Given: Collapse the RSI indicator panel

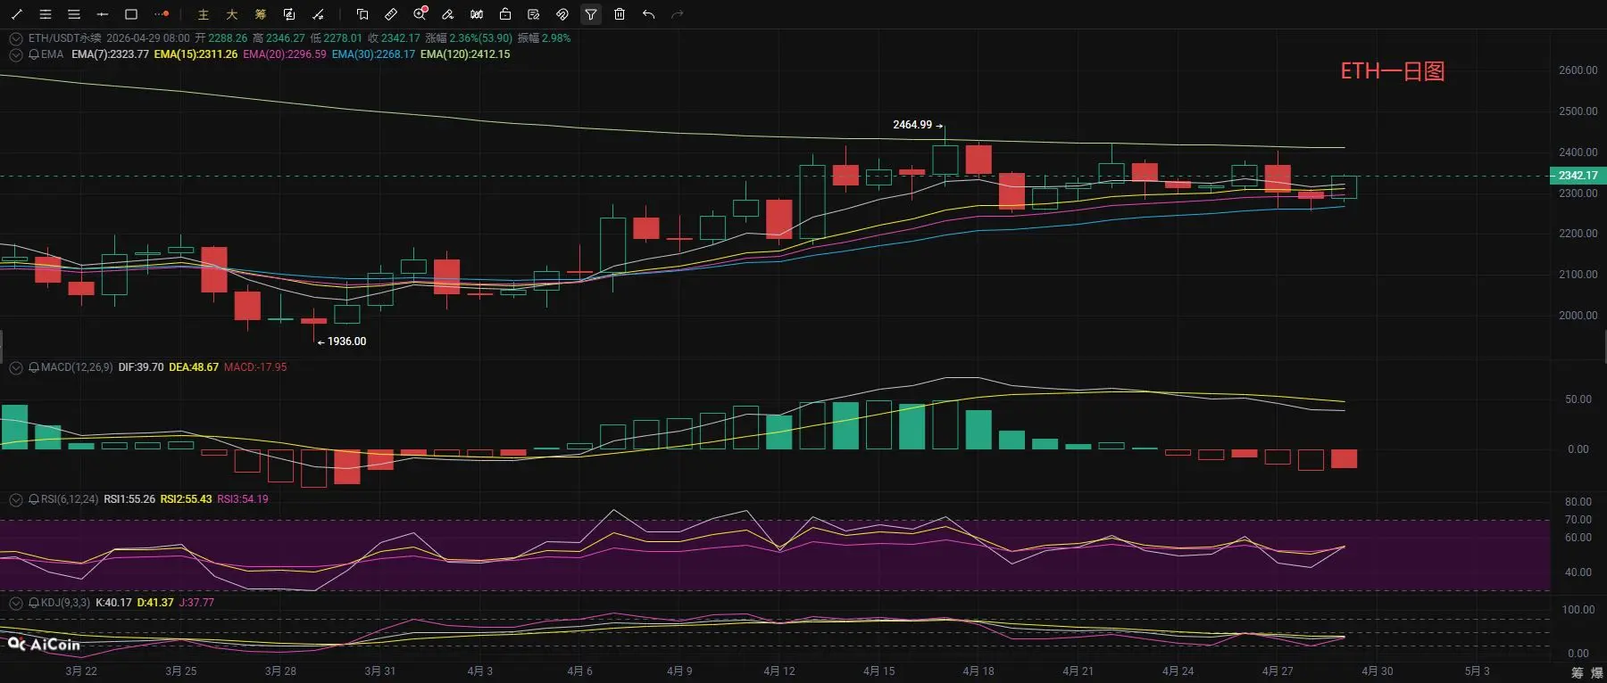Looking at the screenshot, I should [x=15, y=499].
